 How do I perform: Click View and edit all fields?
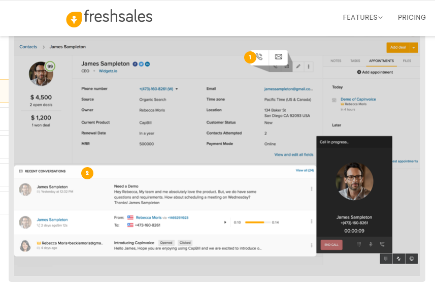(x=294, y=155)
